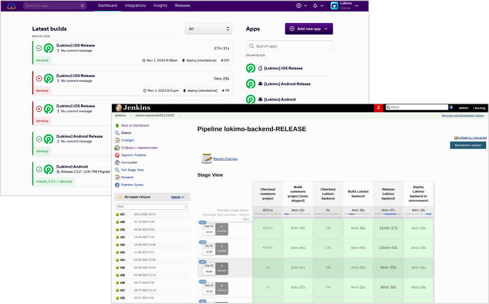Click the admin user link in Jenkins
The width and height of the screenshot is (489, 304).
463,108
